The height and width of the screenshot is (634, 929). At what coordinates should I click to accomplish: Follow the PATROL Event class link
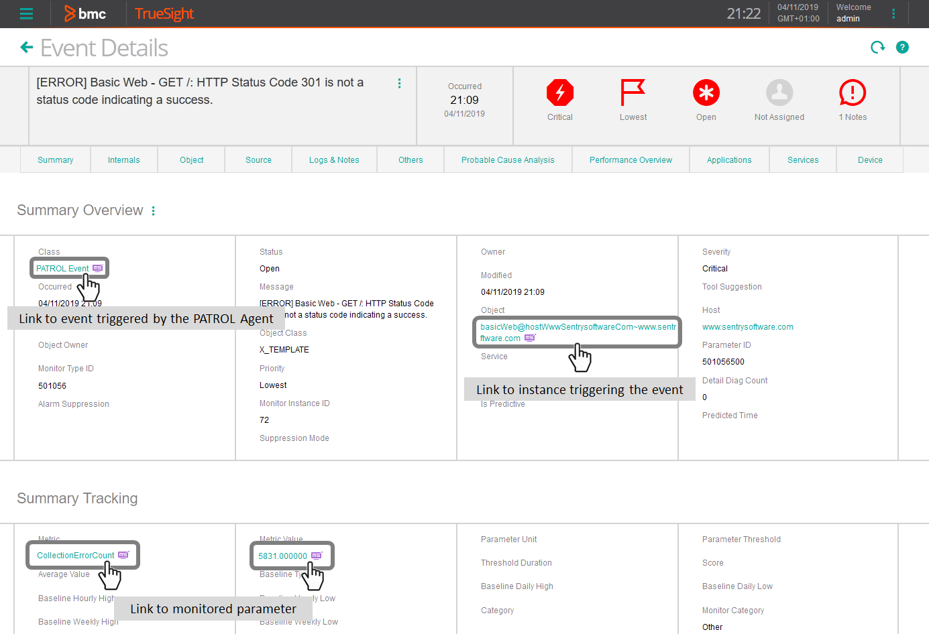(63, 267)
